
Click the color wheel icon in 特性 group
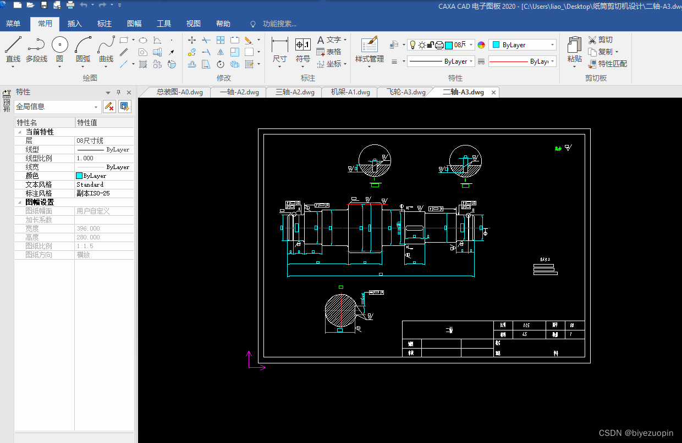tap(481, 45)
